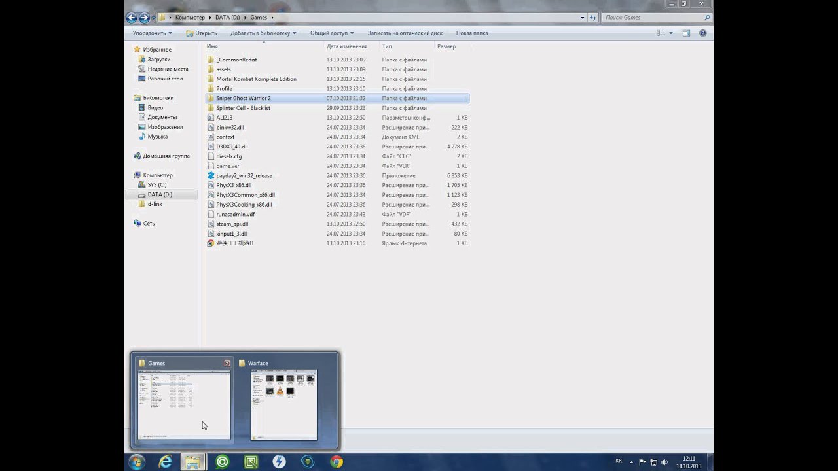
Task: Sort by the Имя column header
Action: [x=264, y=46]
